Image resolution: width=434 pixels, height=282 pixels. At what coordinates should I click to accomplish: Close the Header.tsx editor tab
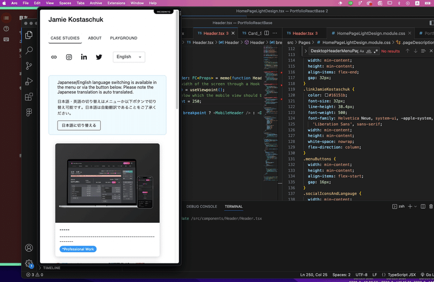233,33
